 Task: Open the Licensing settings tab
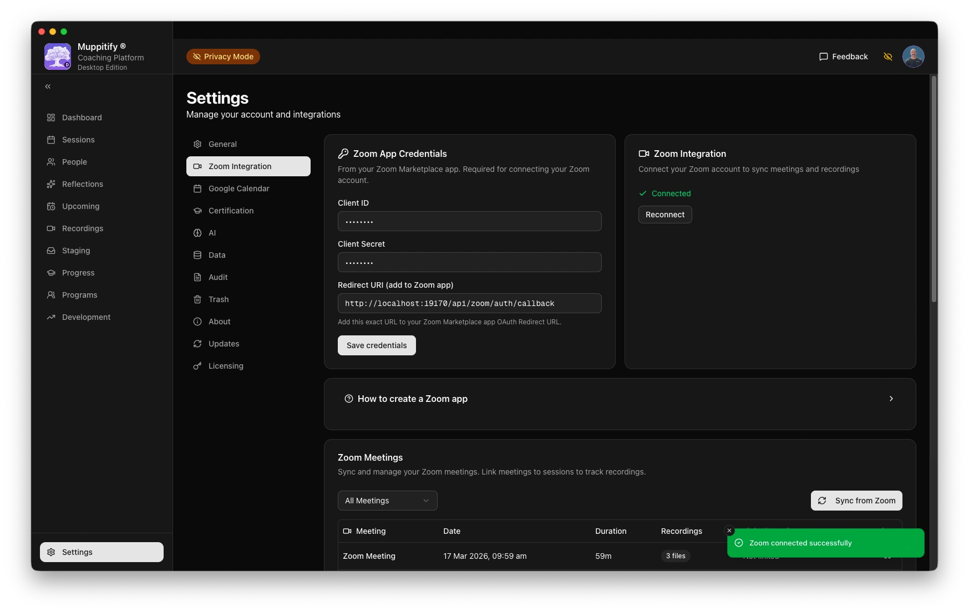[x=226, y=366]
